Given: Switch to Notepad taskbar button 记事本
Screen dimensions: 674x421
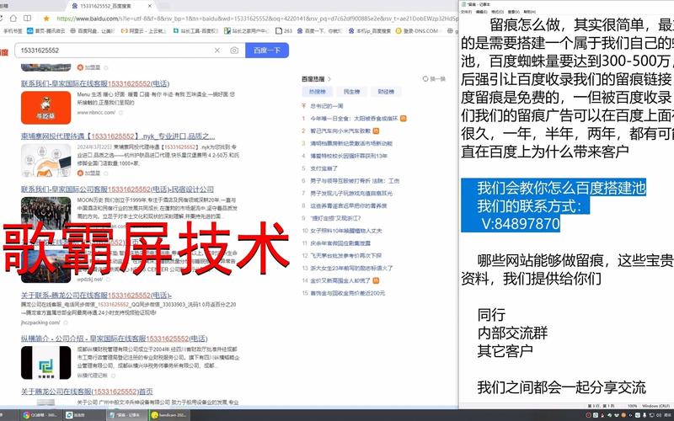Looking at the screenshot, I should 126,415.
